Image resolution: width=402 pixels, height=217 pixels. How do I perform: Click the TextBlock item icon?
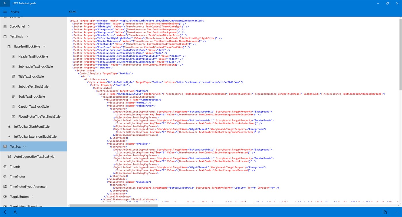click(5, 36)
